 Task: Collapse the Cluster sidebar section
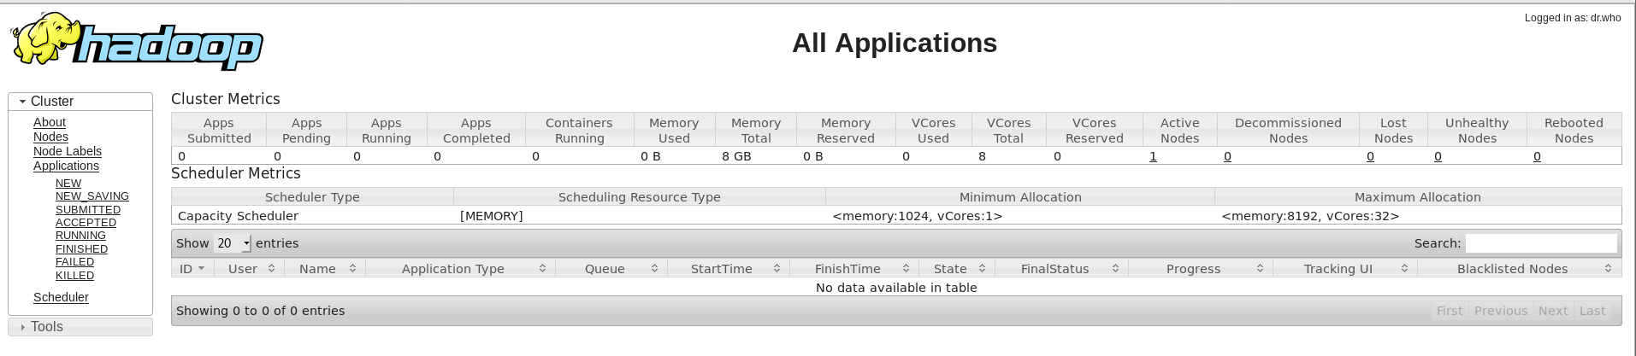coord(23,102)
